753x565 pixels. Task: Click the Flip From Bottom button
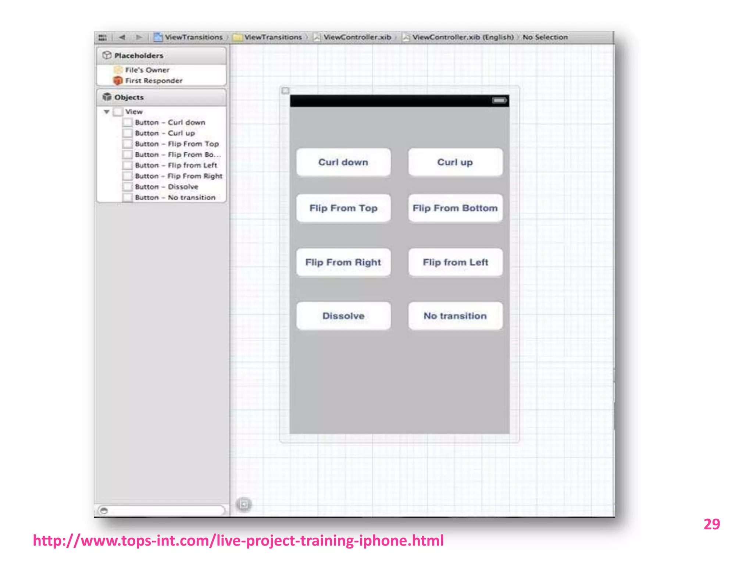point(455,208)
